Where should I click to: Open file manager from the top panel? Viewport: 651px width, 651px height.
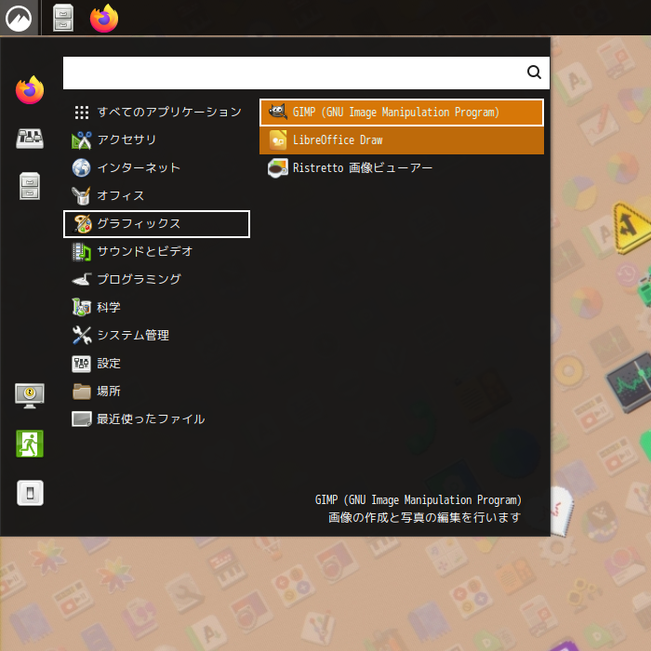pyautogui.click(x=63, y=19)
